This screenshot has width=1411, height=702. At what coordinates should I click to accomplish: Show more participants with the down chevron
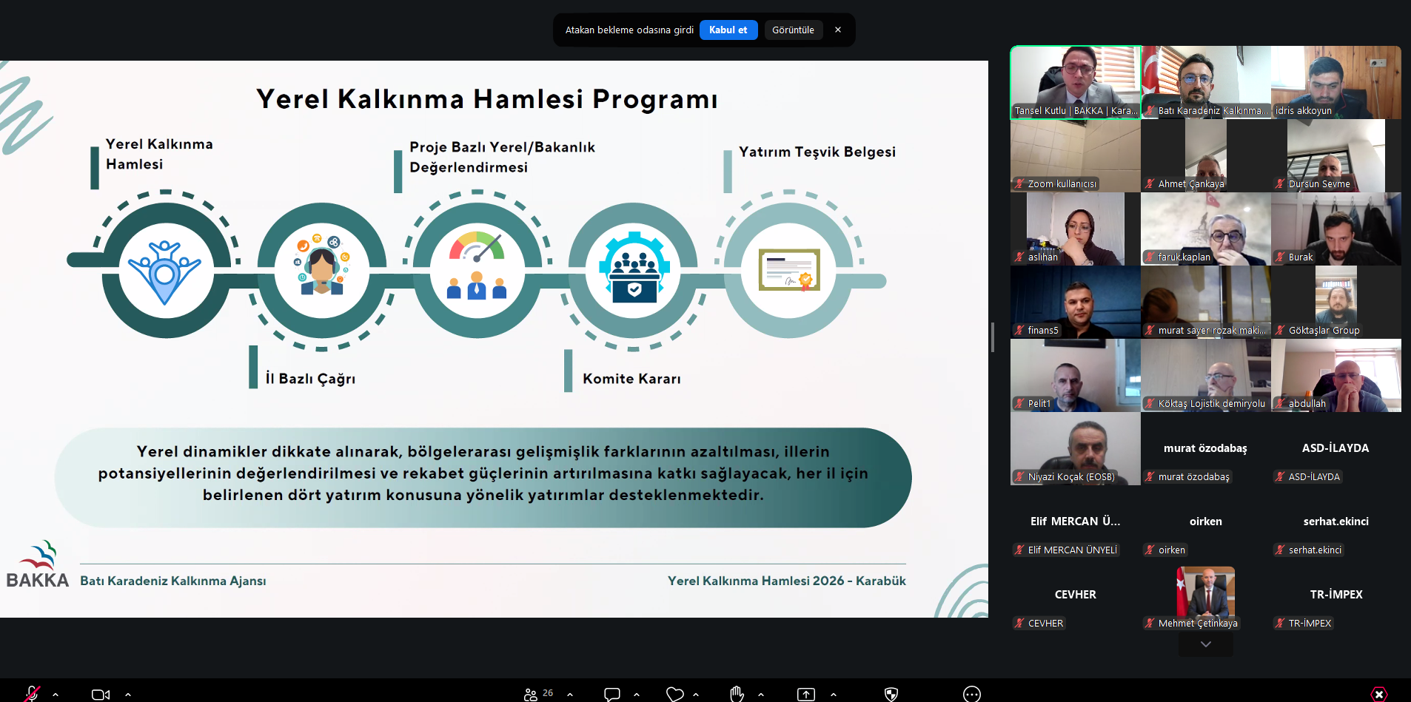[x=1206, y=644]
